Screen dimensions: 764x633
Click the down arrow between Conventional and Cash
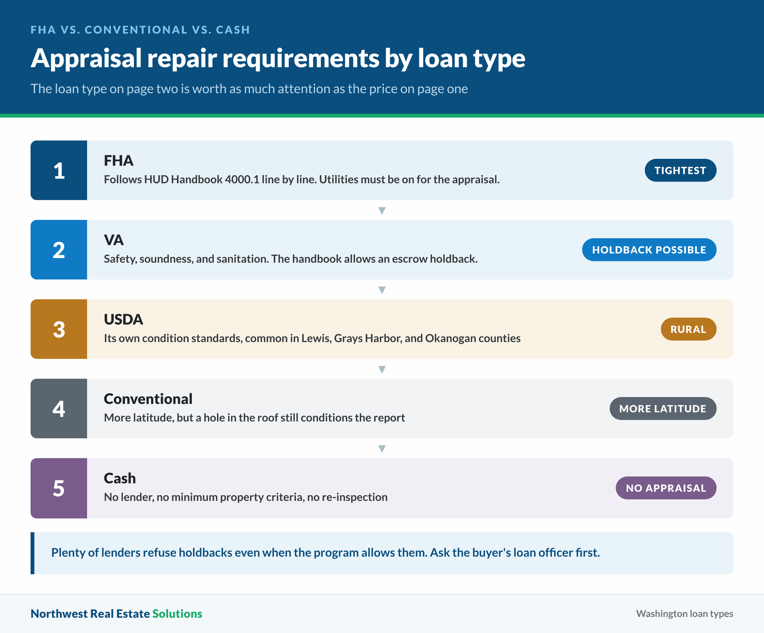coord(382,449)
